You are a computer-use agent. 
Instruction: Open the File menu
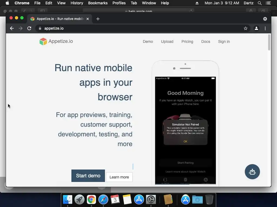[37, 3]
